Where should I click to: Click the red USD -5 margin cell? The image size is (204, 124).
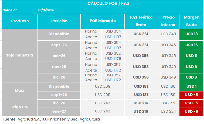pos(191,103)
